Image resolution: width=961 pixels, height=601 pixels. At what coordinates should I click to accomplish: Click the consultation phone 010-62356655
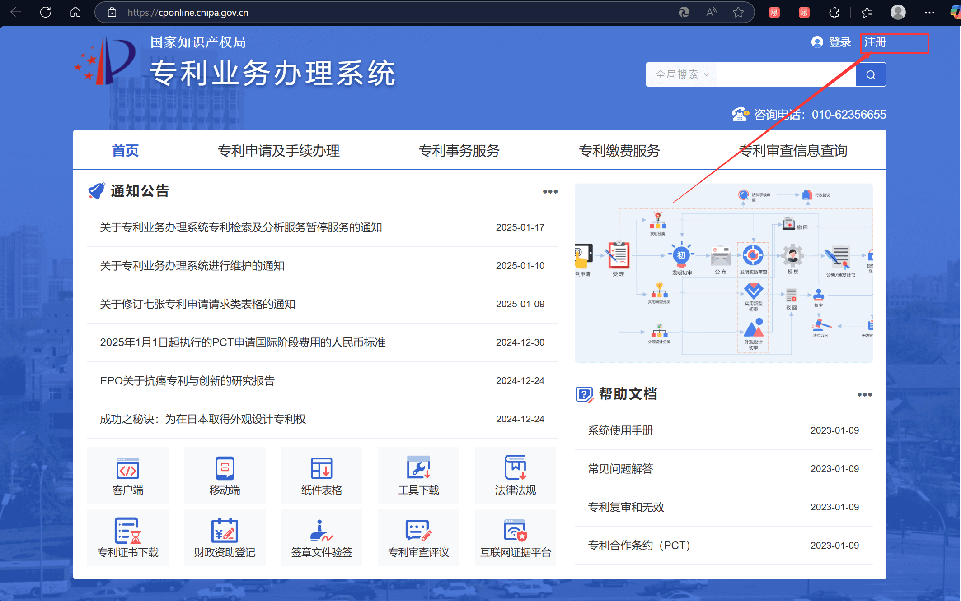[848, 115]
